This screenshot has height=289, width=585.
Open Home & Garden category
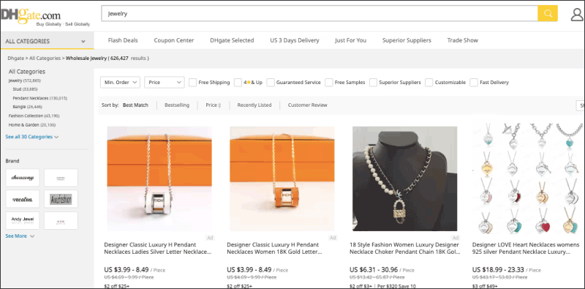click(32, 124)
